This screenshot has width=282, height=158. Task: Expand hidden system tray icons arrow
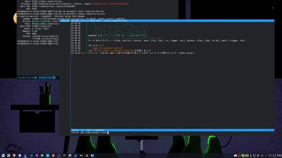pyautogui.click(x=266, y=155)
